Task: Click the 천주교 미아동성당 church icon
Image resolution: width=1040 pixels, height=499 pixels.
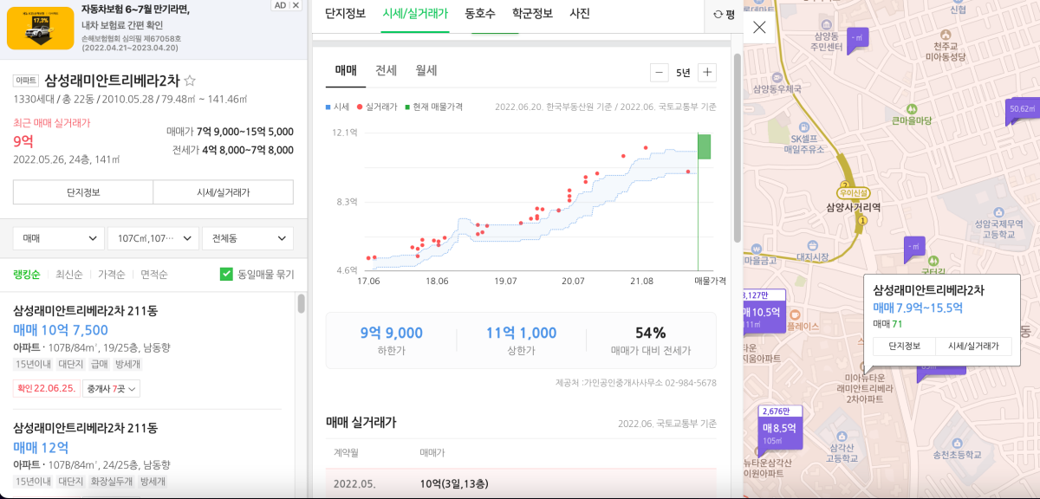Action: click(x=945, y=34)
